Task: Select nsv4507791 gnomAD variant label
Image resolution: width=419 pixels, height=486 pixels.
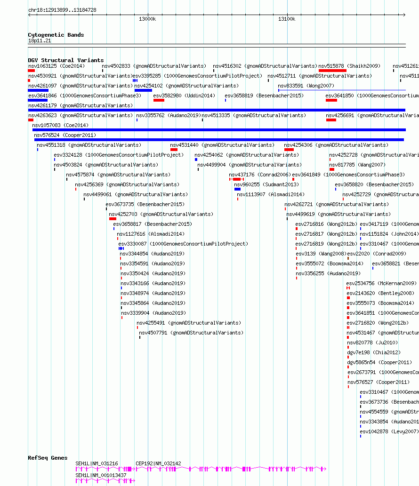Action: coord(191,333)
